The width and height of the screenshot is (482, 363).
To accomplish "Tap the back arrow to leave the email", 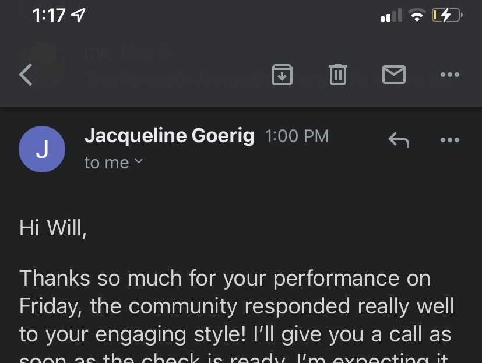I will tap(26, 75).
